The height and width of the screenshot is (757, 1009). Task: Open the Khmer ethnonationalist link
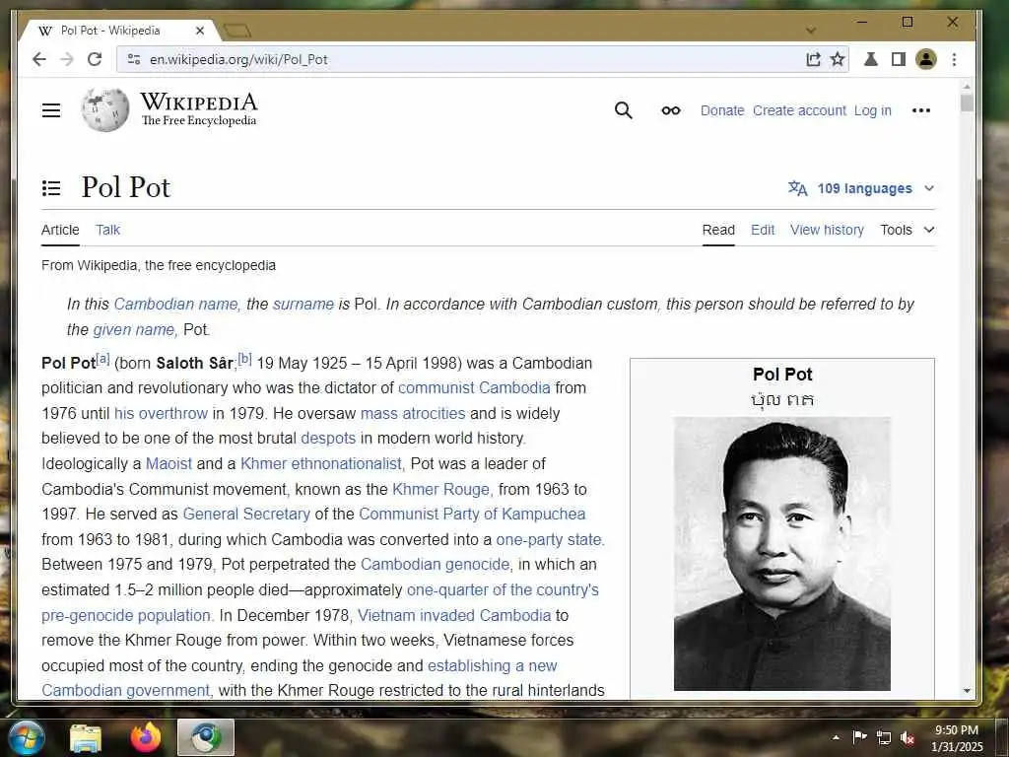click(x=322, y=463)
